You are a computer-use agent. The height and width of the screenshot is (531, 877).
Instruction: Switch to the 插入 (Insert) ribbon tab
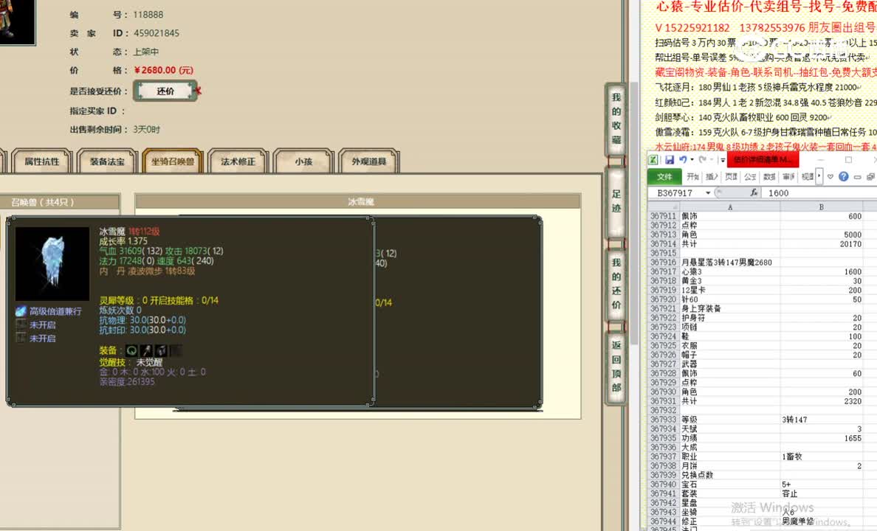[x=712, y=176]
